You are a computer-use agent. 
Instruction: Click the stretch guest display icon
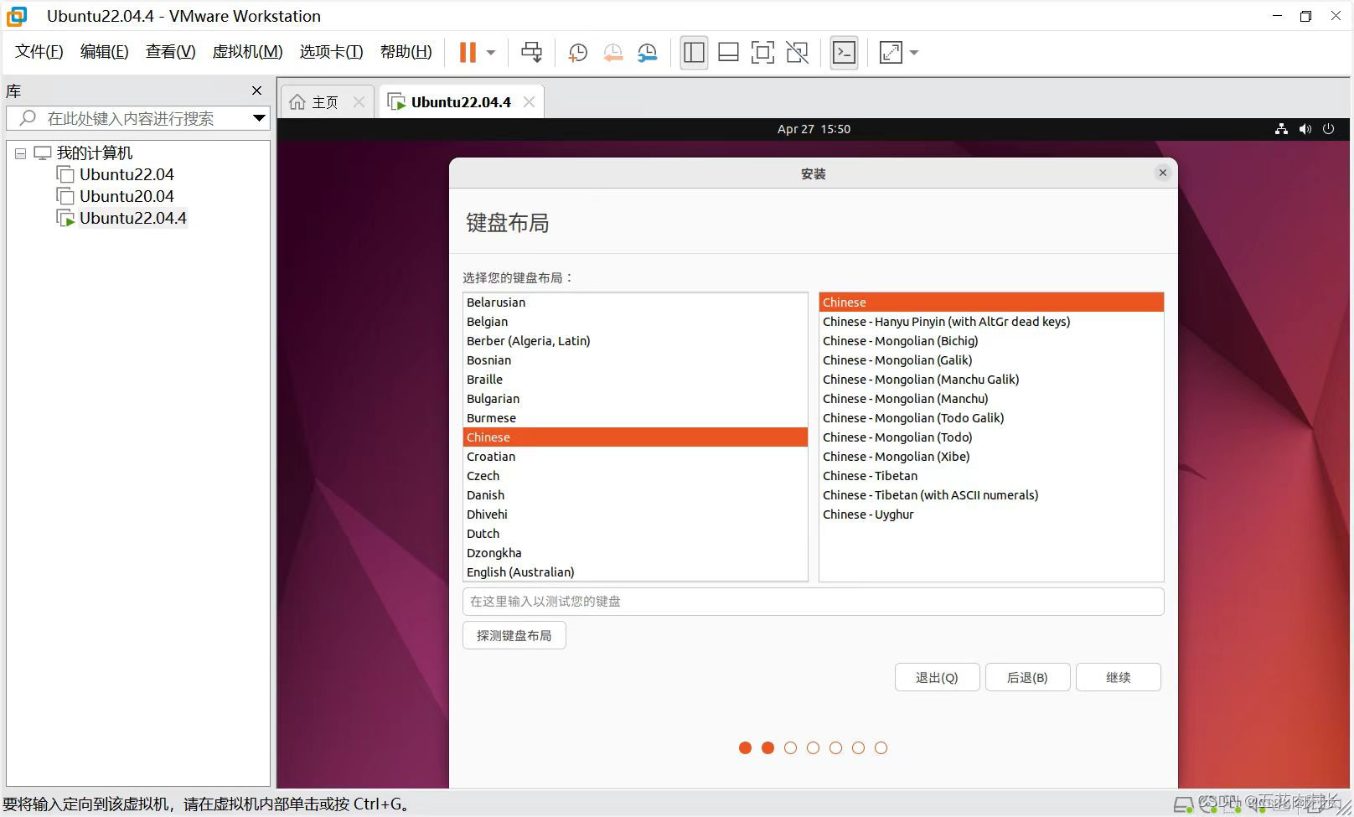(x=891, y=53)
